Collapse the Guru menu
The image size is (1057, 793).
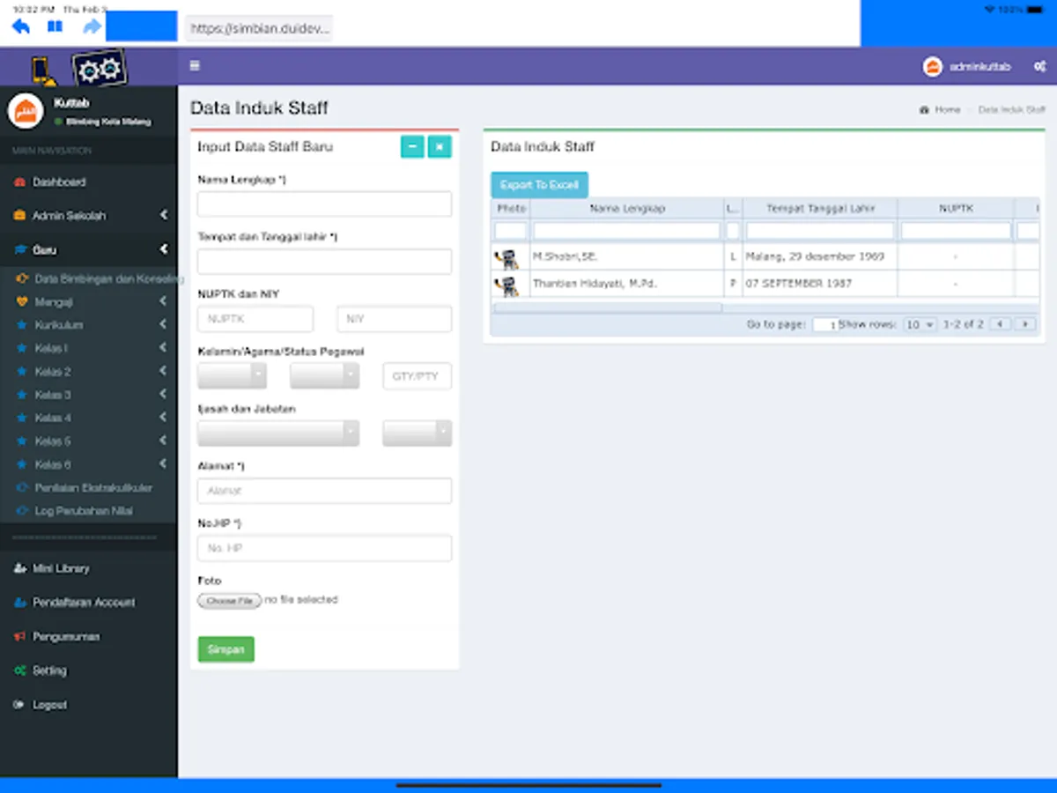(88, 249)
